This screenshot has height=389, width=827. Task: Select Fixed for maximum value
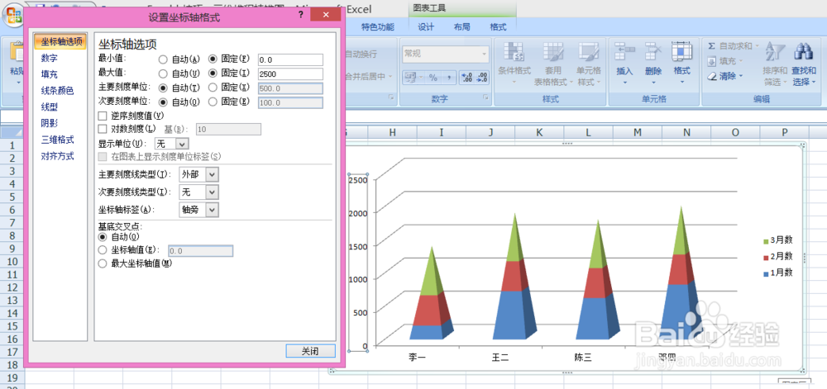[213, 74]
